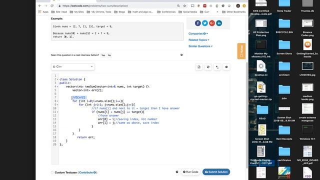320x180 pixels.
Task: Toggle the Custom Testcase checkbox
Action: [52, 172]
